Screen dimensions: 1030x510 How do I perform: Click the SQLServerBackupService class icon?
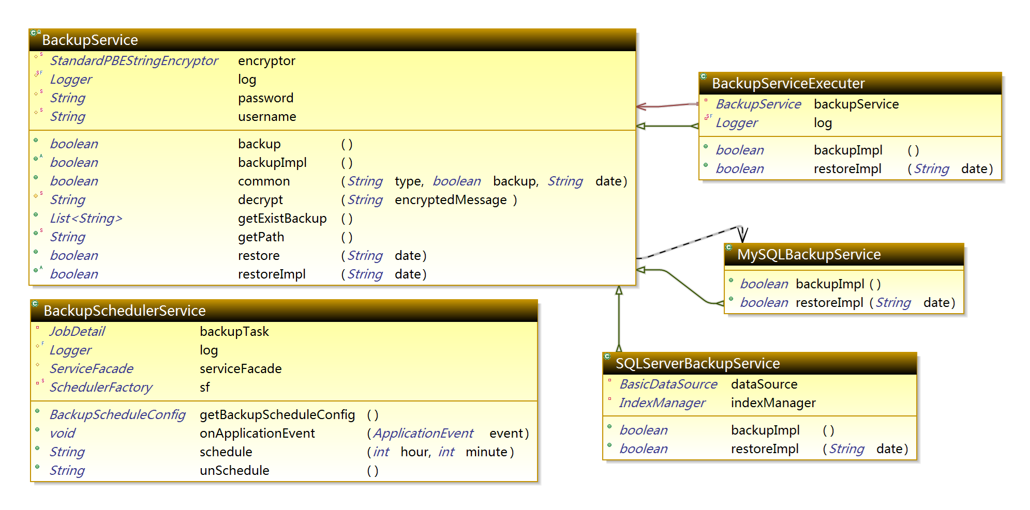tap(607, 357)
